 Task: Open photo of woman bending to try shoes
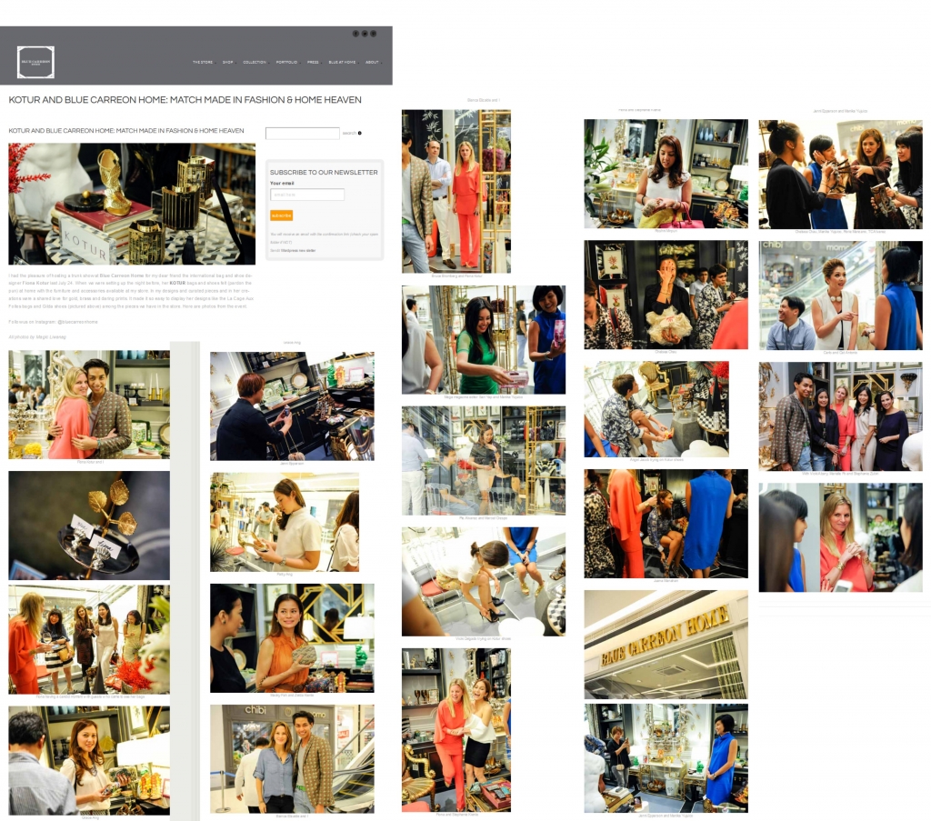coord(484,582)
